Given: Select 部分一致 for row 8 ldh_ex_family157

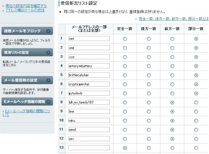Looking at the screenshot, I should (x=196, y=103).
